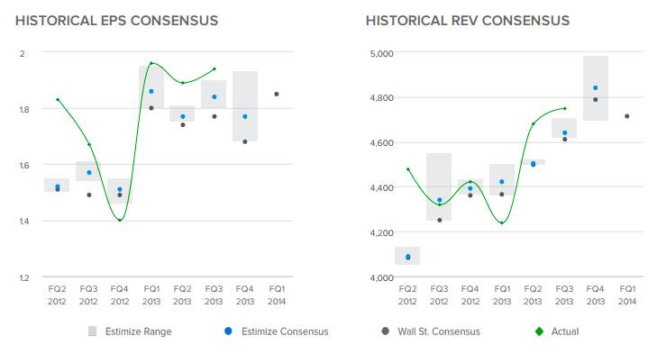The width and height of the screenshot is (648, 345).
Task: Click the FQ4 2013 EPS estimate range bar
Action: pos(245,106)
